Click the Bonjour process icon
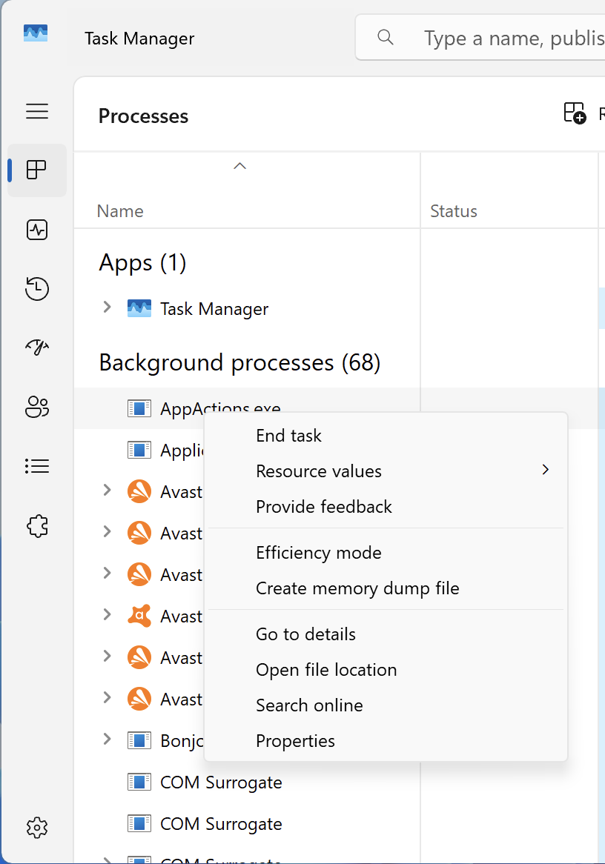 point(139,740)
